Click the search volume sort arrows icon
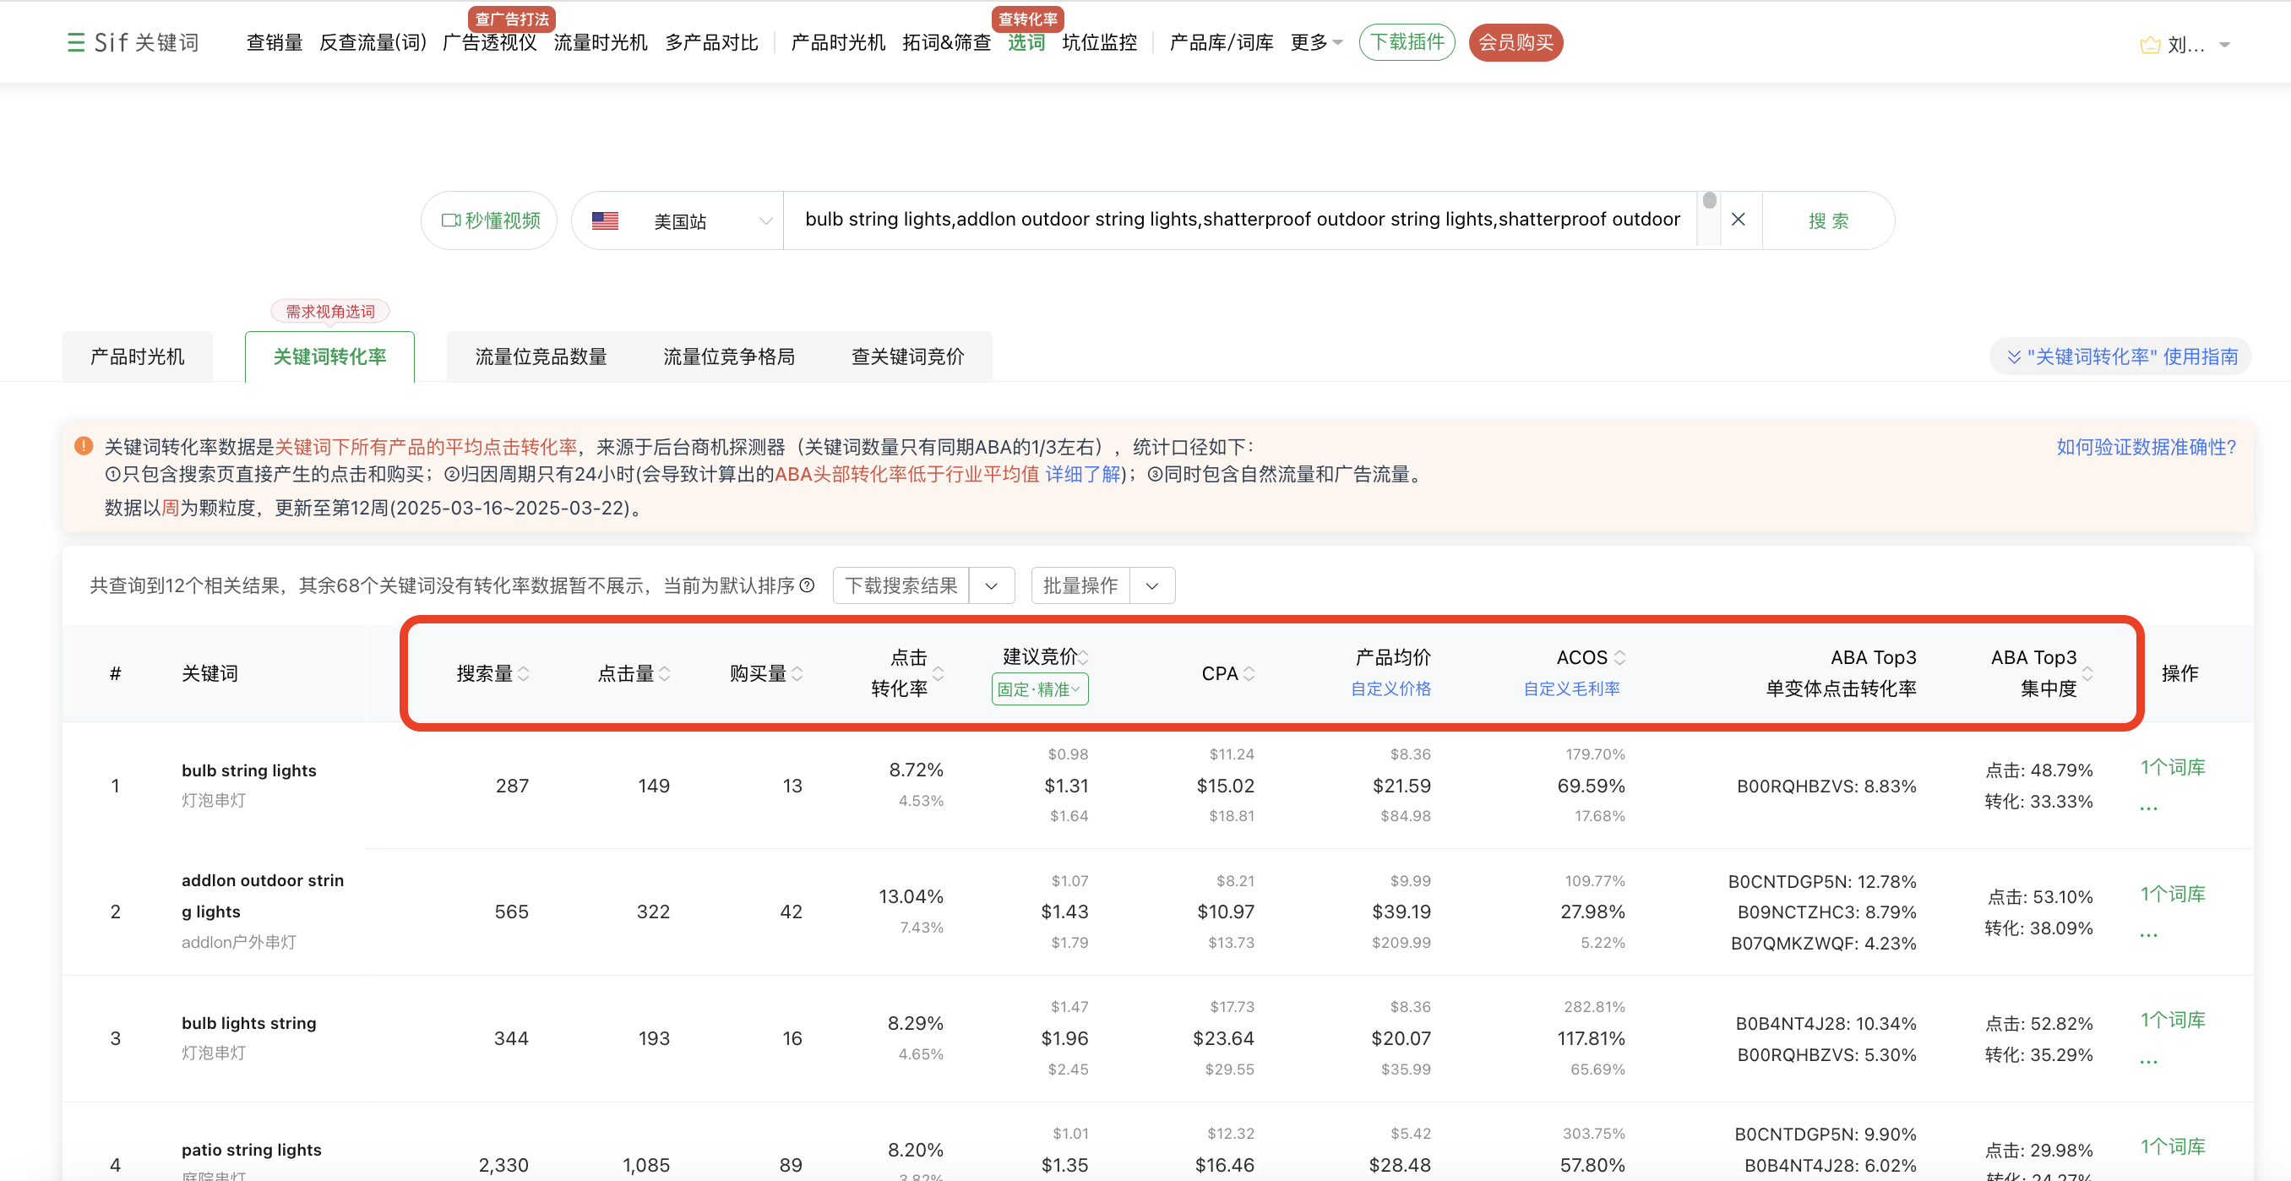Image resolution: width=2291 pixels, height=1181 pixels. [x=524, y=674]
